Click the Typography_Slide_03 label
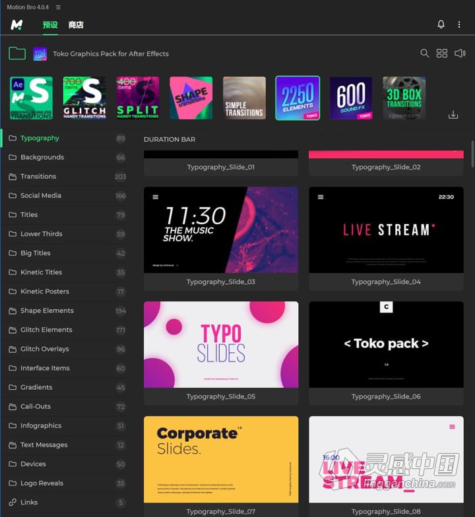The width and height of the screenshot is (475, 517). tap(221, 282)
